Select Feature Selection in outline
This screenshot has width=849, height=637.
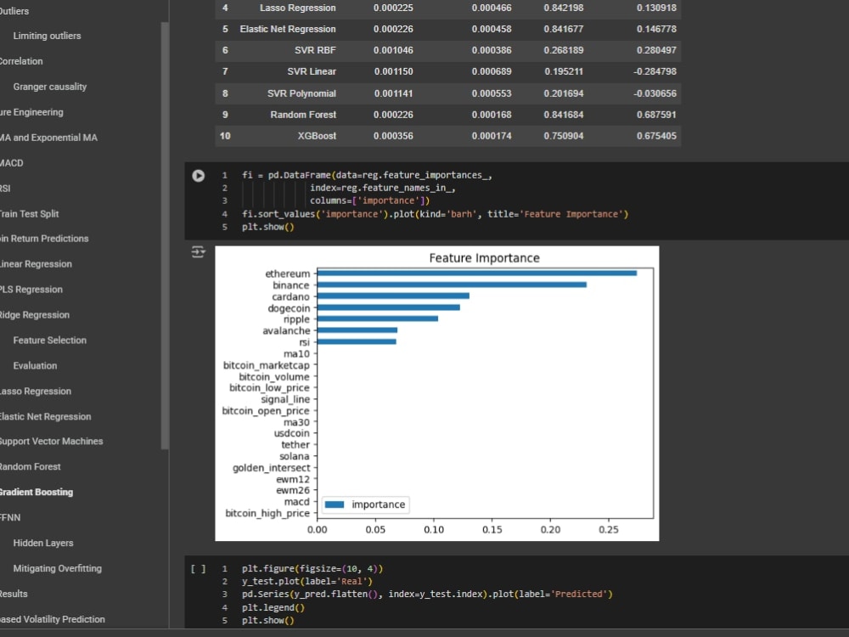50,341
